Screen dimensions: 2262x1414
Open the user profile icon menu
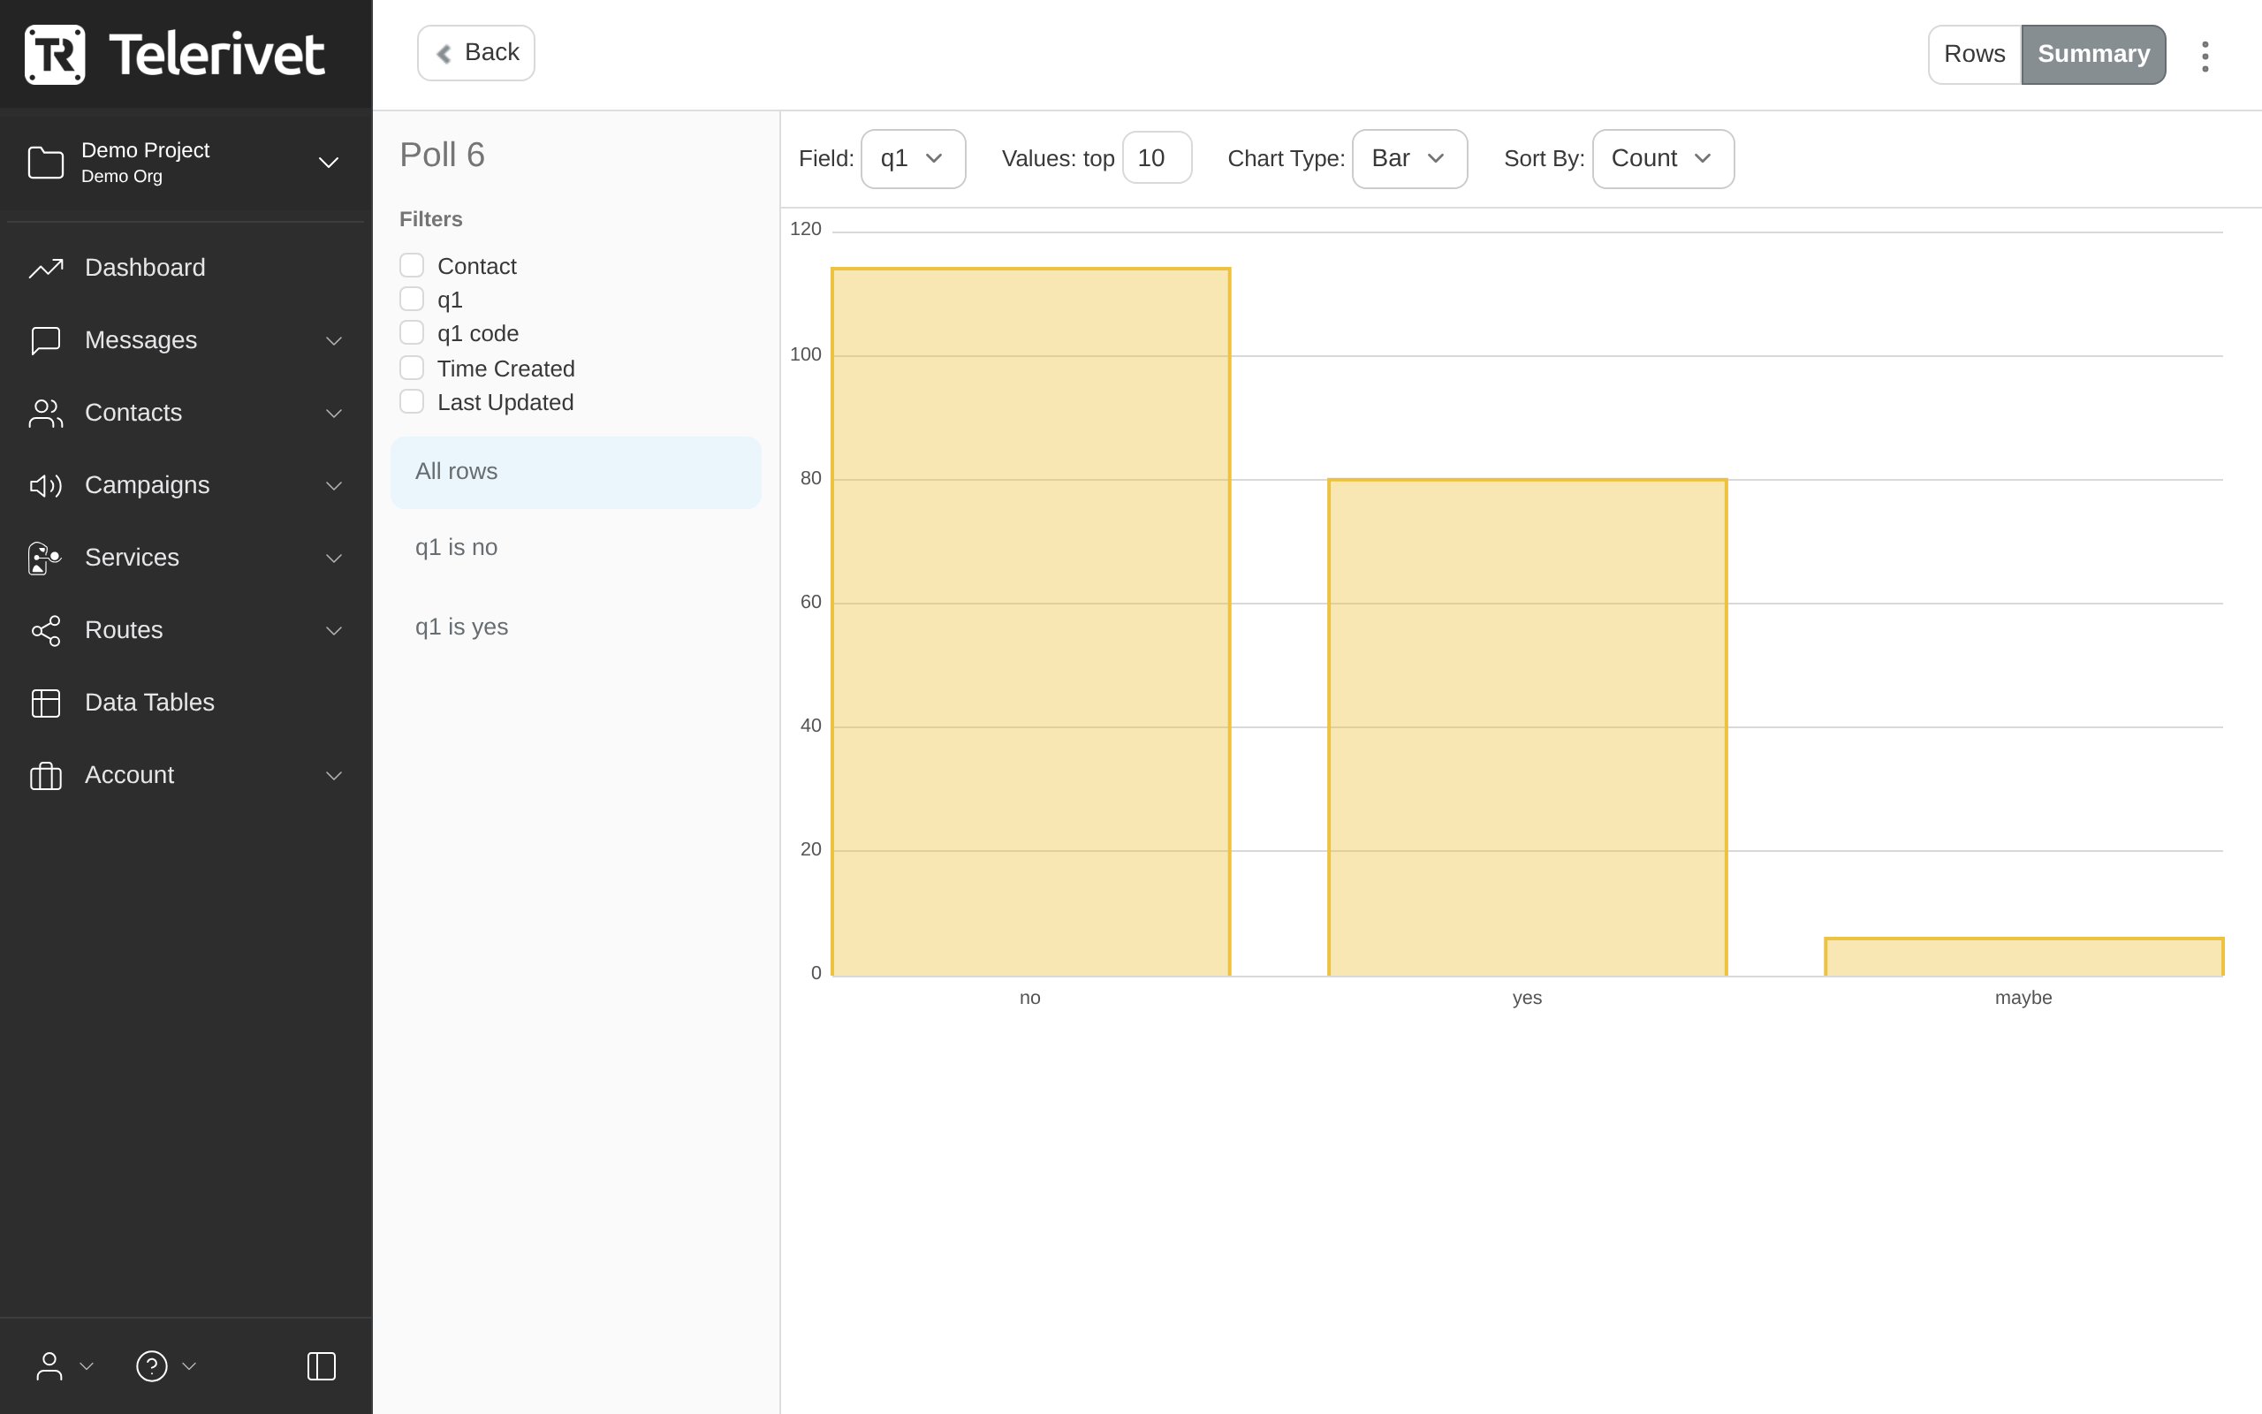click(x=49, y=1366)
